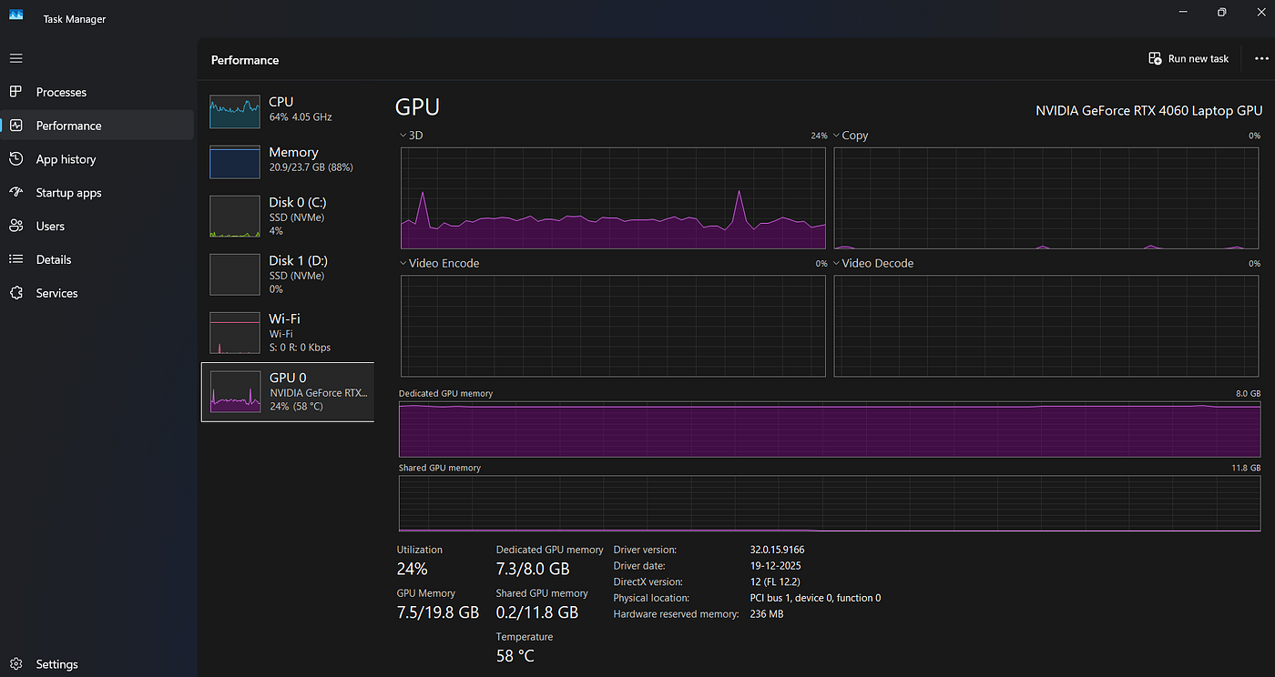Toggle the hamburger navigation menu
The image size is (1275, 677).
click(15, 58)
